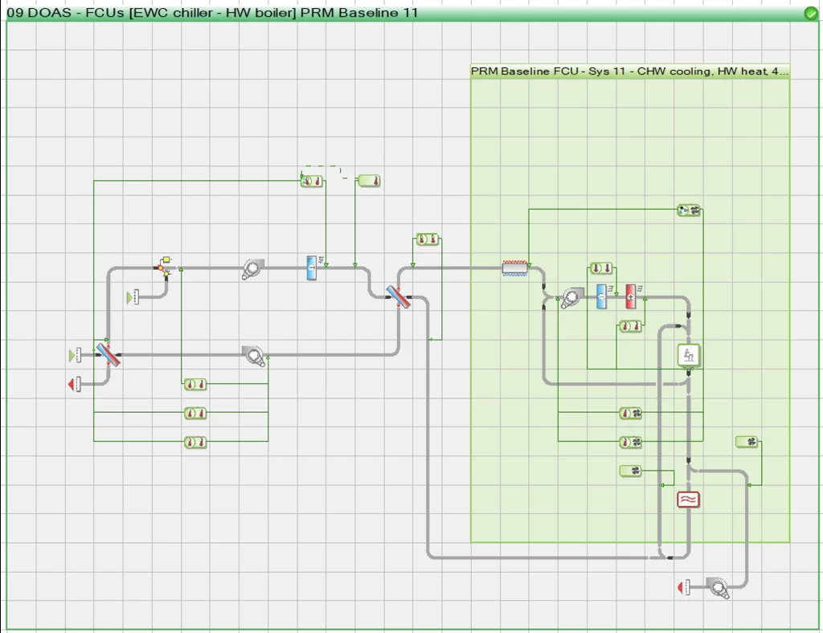The height and width of the screenshot is (633, 823).
Task: Open the dual-thermometer controller above the central heat exchanger
Action: [428, 239]
